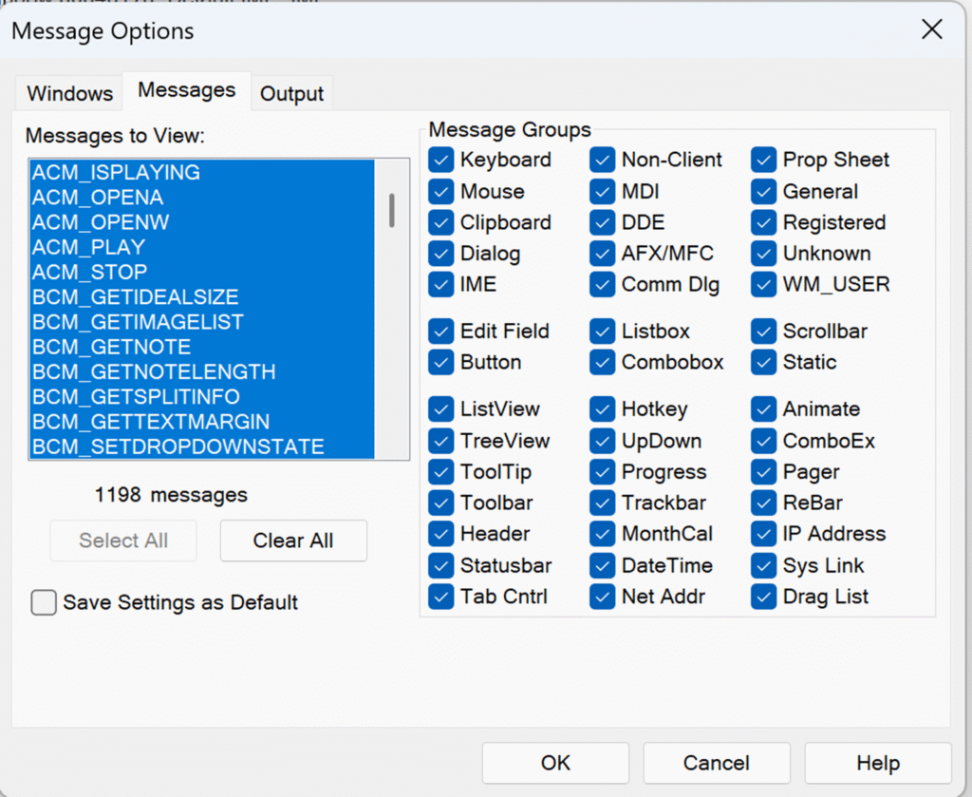972x797 pixels.
Task: Disable the WM_USER message group
Action: pyautogui.click(x=764, y=284)
